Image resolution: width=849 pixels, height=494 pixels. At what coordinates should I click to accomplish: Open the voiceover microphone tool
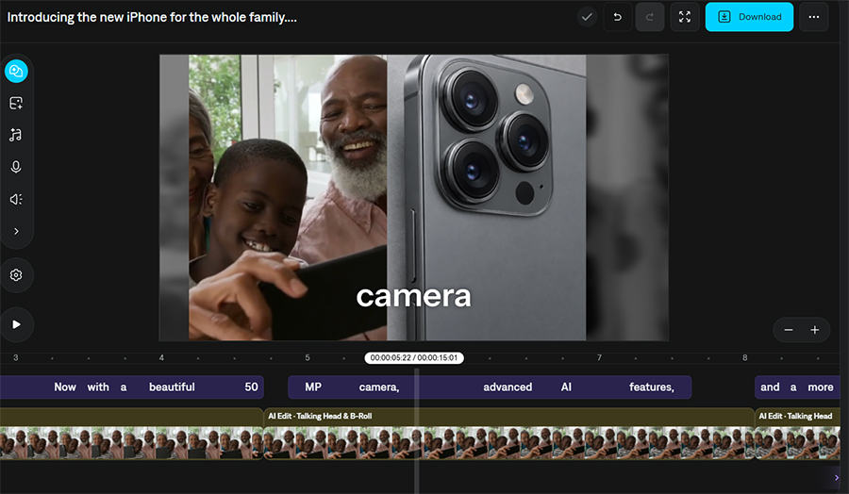[16, 167]
